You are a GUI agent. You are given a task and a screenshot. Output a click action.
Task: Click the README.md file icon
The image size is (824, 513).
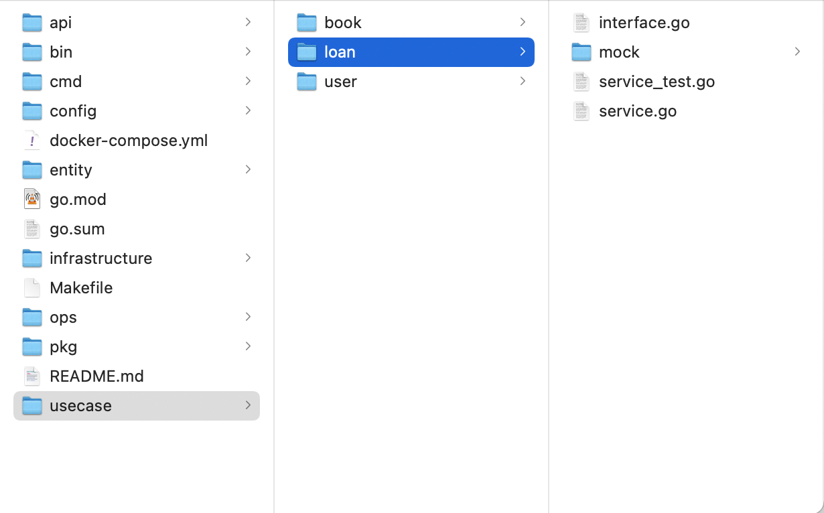32,376
